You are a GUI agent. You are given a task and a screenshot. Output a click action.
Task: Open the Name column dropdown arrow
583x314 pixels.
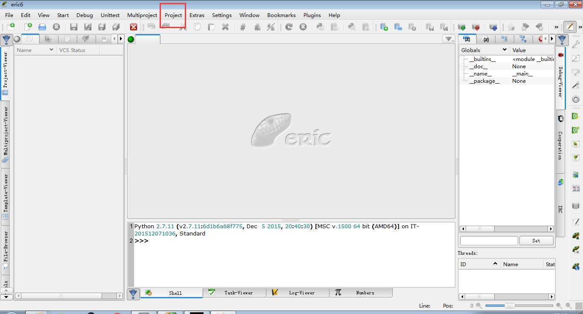click(51, 50)
